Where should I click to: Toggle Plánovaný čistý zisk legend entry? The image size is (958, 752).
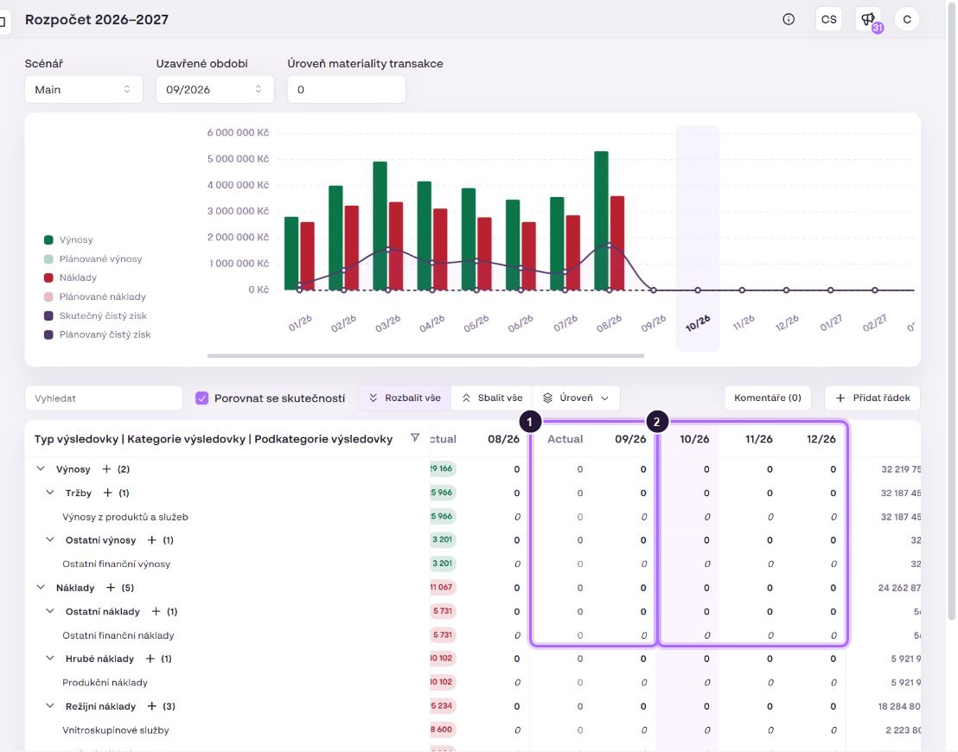[x=97, y=335]
